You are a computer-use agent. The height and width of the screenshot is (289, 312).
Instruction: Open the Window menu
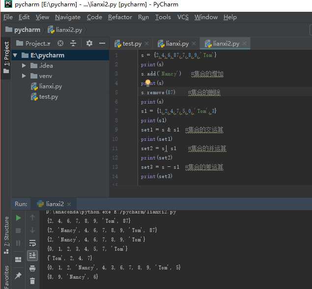coord(206,17)
